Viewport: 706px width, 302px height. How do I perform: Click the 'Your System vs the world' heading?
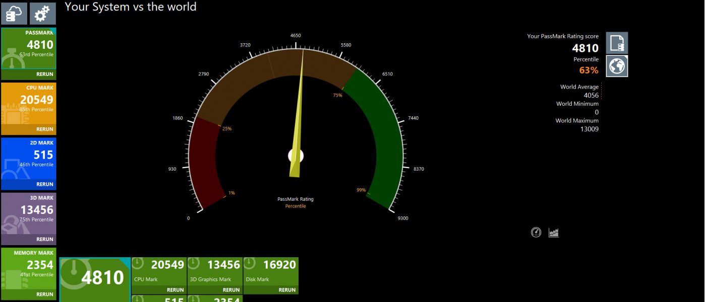pyautogui.click(x=131, y=7)
